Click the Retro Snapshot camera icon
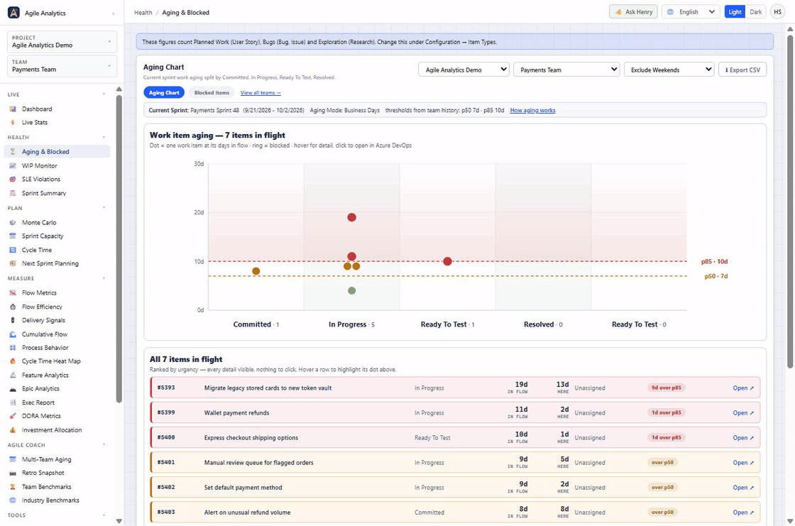The height and width of the screenshot is (526, 795). point(13,473)
